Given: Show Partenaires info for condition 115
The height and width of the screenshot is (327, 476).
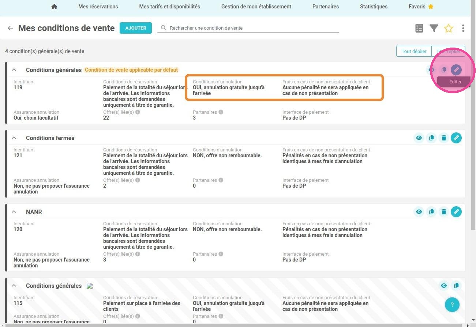Looking at the screenshot, I should (x=221, y=316).
